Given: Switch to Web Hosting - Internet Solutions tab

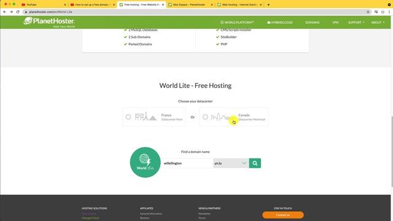Looking at the screenshot, I should click(x=239, y=4).
